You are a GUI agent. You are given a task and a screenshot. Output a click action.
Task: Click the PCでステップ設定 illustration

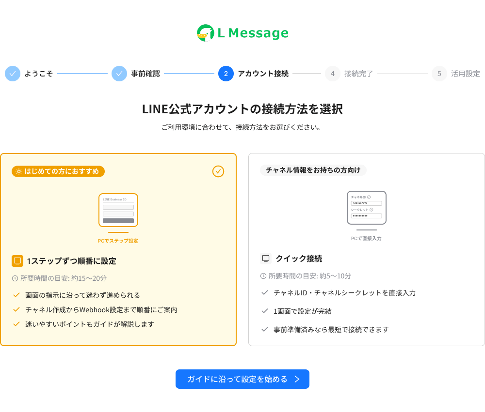click(118, 213)
